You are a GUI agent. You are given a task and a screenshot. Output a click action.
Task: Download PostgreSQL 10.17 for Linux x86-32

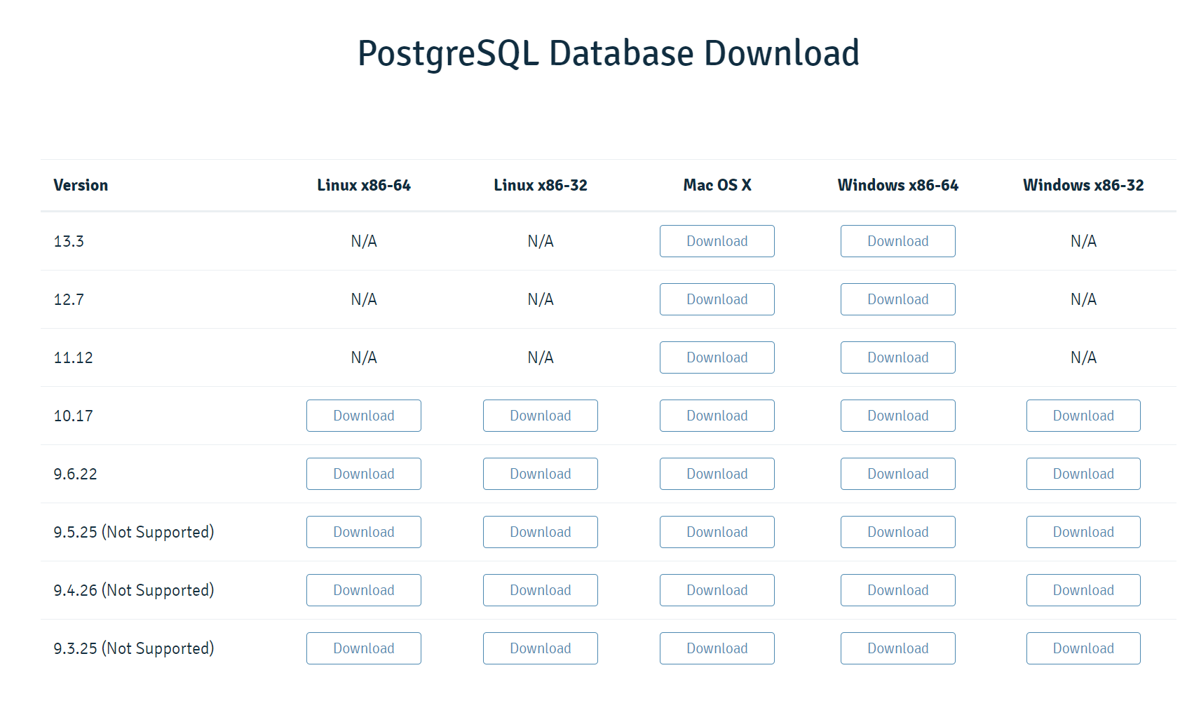pyautogui.click(x=540, y=416)
